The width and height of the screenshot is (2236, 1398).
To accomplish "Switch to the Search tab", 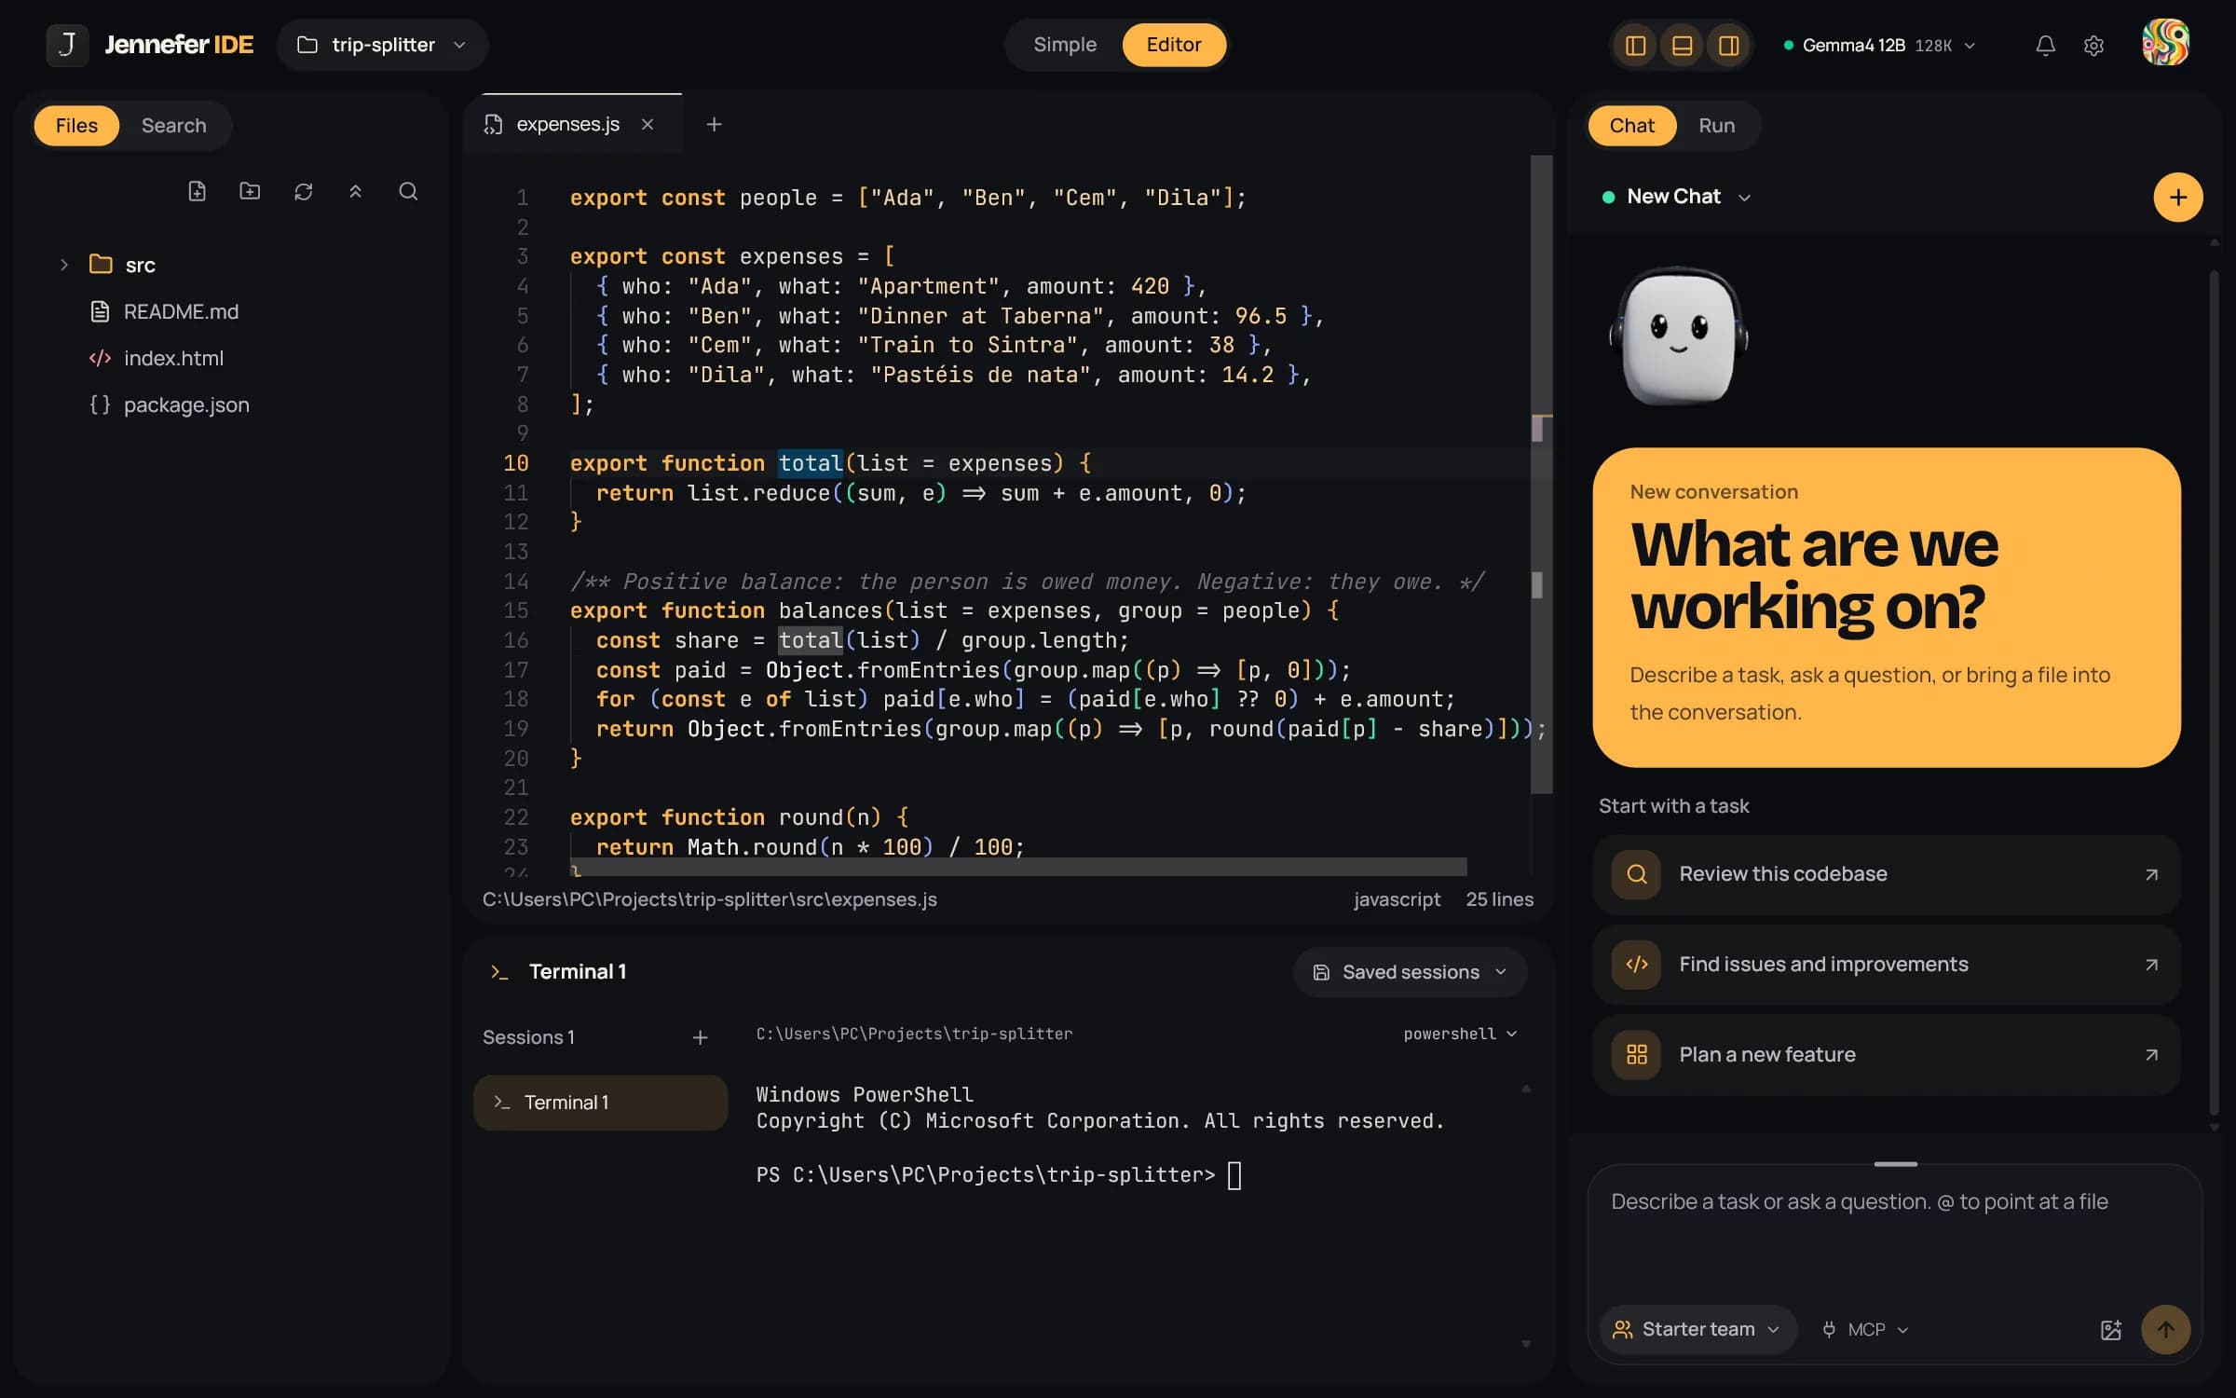I will [x=173, y=125].
